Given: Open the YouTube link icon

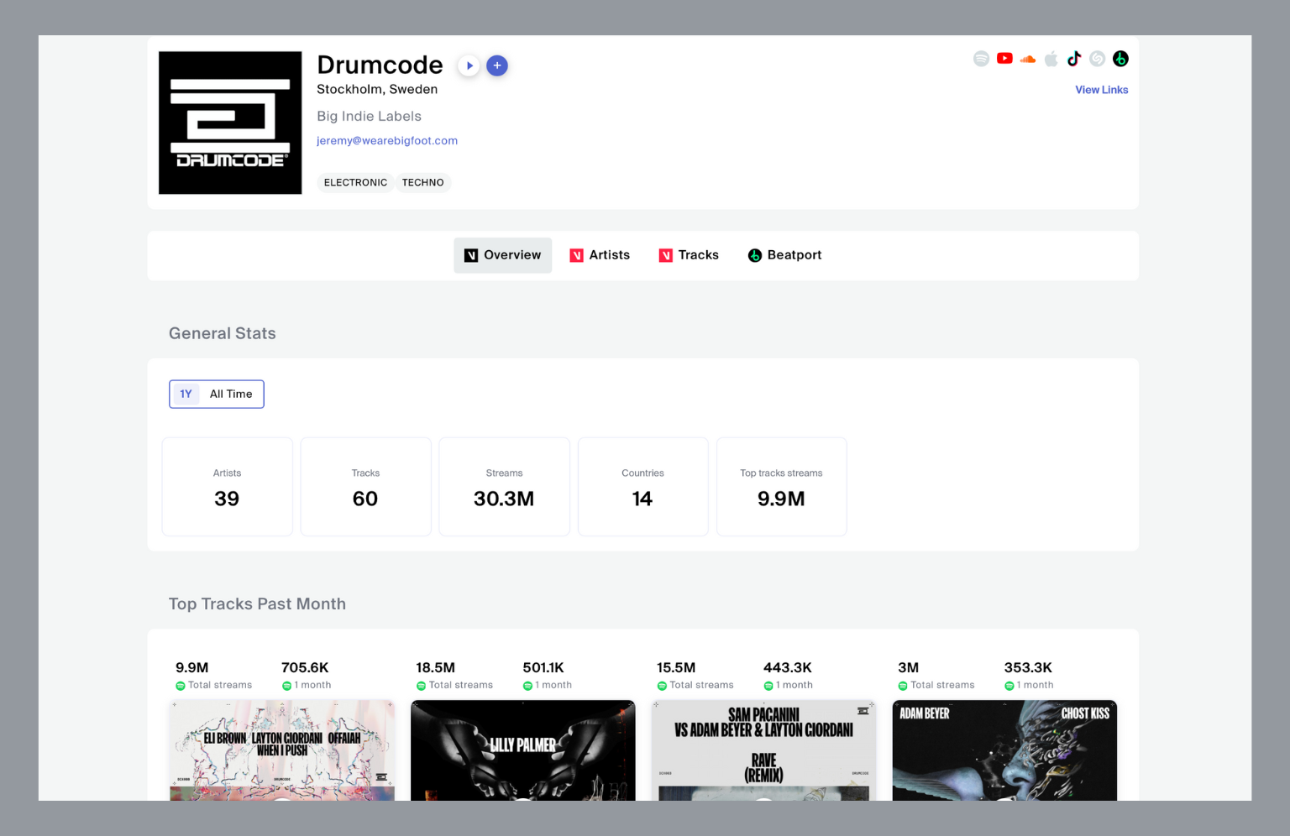Looking at the screenshot, I should tap(1004, 59).
